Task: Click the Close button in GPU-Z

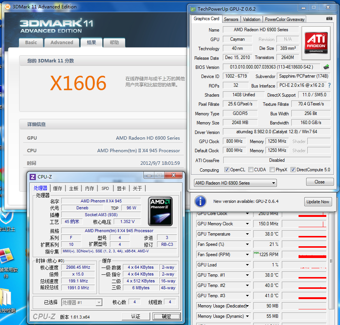Action: [x=319, y=182]
